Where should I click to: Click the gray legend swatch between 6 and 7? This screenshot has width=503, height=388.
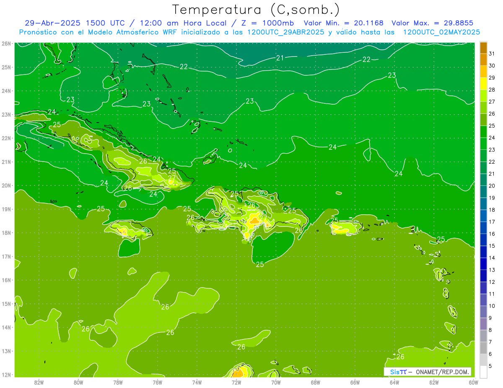pos(484,348)
